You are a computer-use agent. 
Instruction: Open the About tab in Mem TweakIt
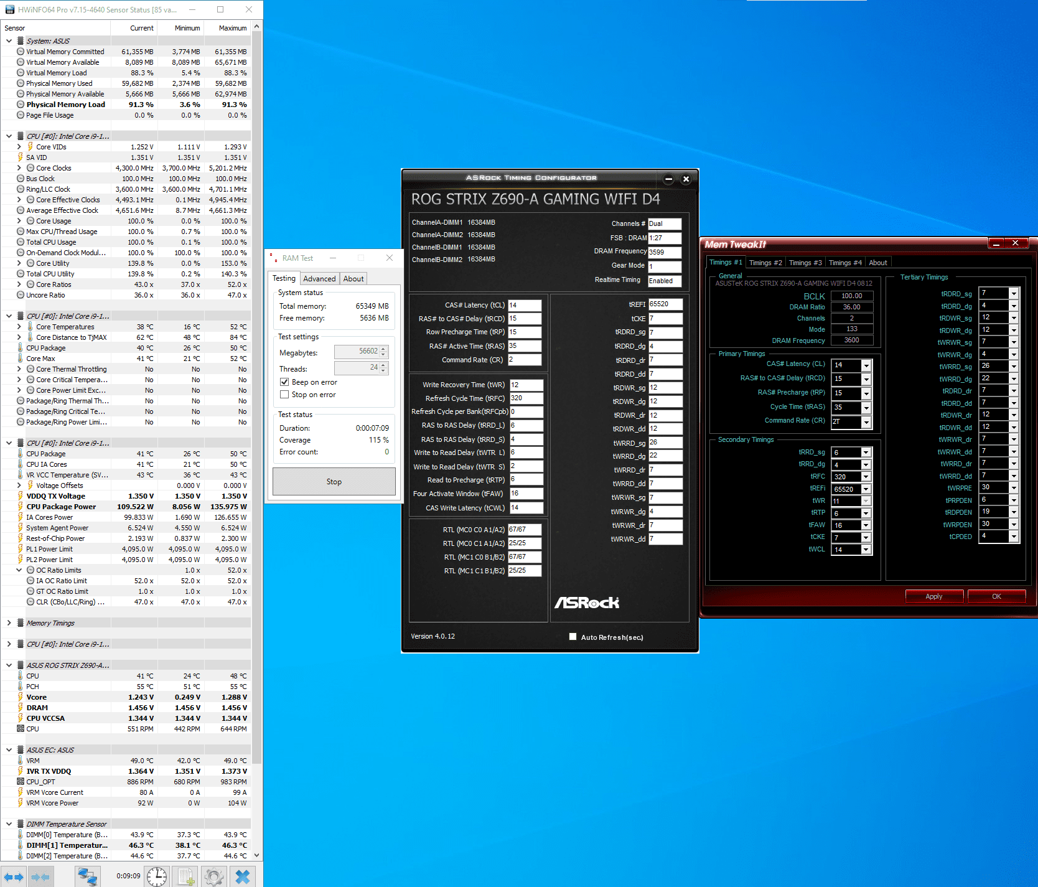(x=878, y=263)
